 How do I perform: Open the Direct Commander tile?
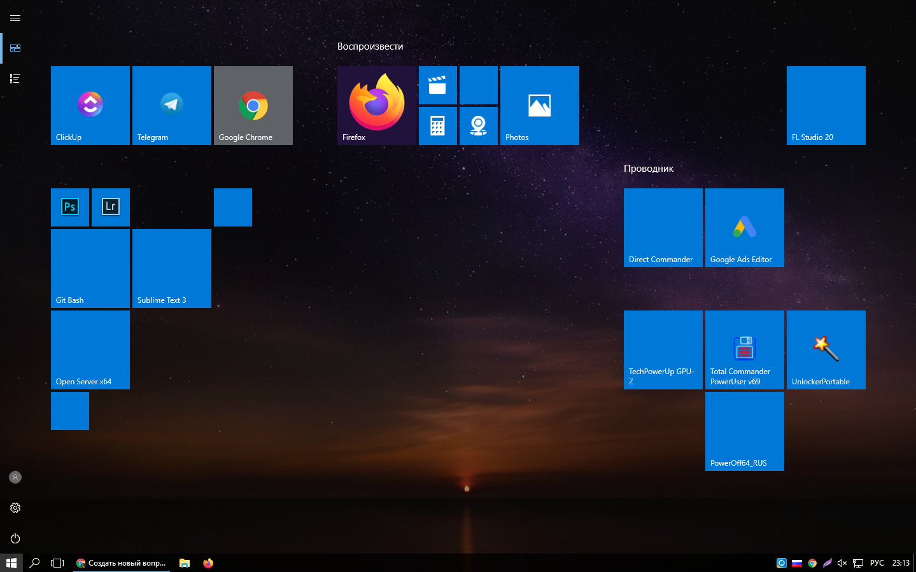click(663, 228)
